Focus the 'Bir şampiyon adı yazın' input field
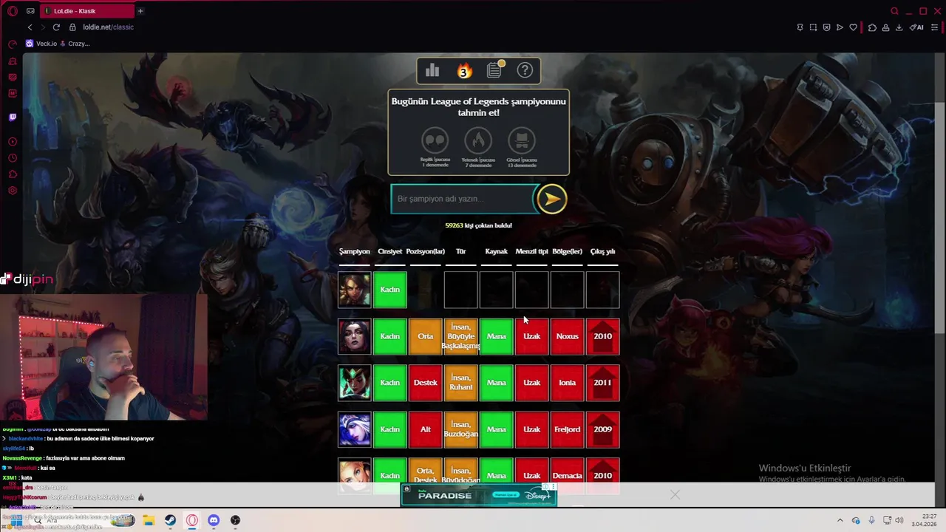 [x=463, y=199]
